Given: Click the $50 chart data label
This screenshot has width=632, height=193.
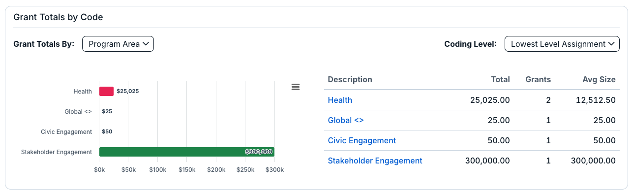Looking at the screenshot, I should point(107,131).
